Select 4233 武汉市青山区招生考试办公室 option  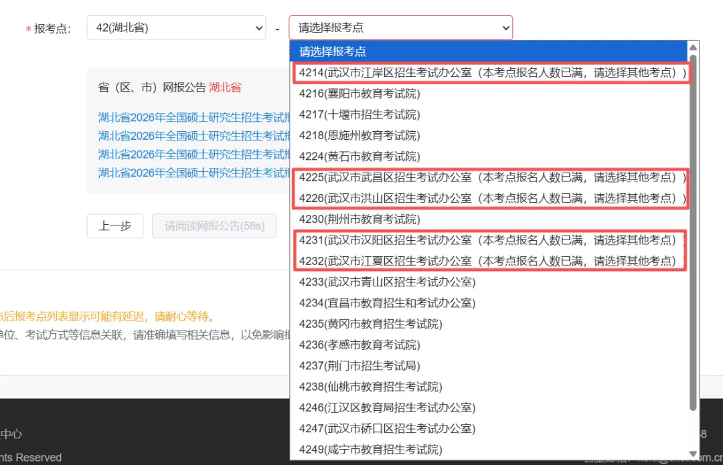(x=387, y=282)
